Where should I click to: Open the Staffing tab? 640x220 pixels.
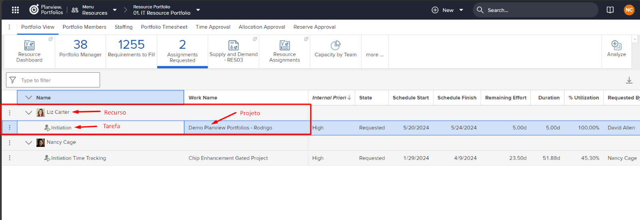(124, 27)
